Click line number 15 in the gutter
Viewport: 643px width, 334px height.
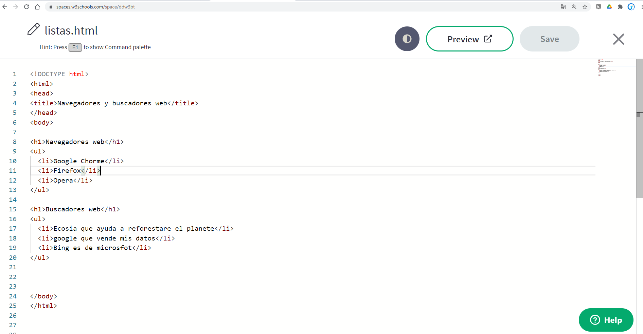(13, 209)
